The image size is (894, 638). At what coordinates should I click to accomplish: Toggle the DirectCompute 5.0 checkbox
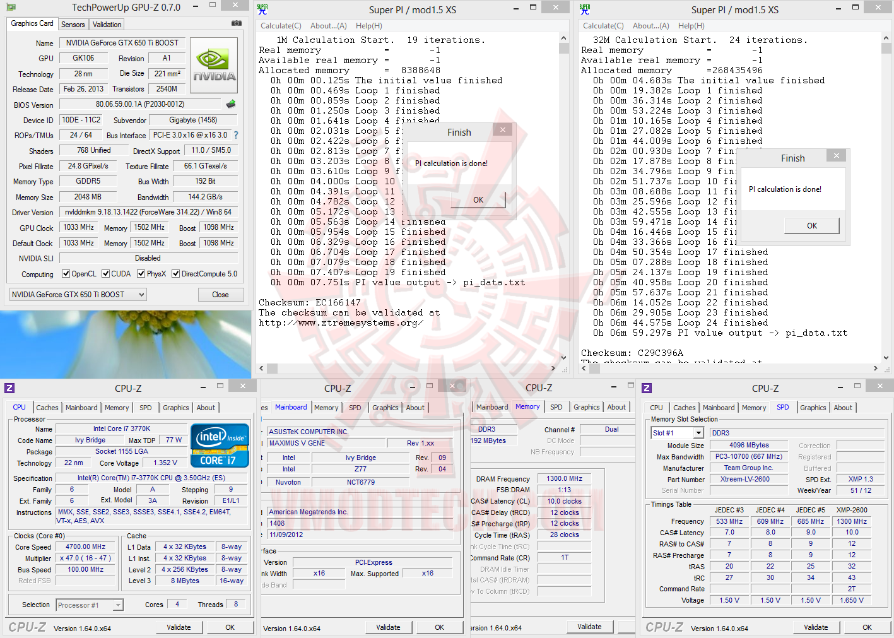[x=176, y=274]
